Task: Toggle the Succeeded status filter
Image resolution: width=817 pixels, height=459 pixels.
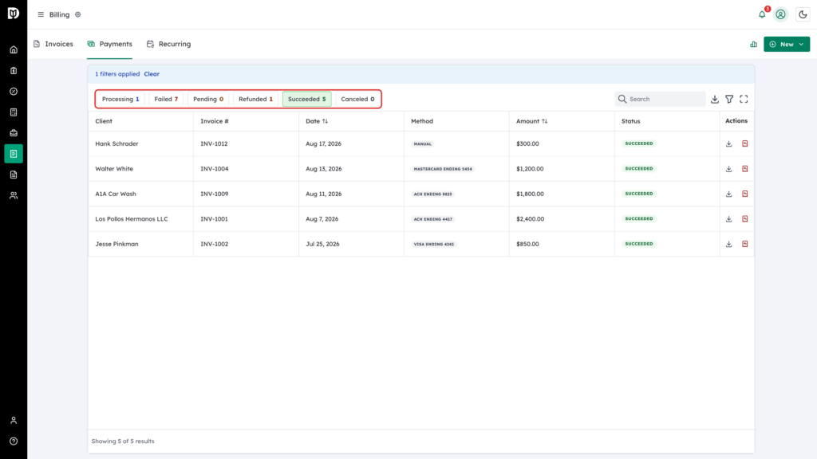Action: click(x=307, y=99)
